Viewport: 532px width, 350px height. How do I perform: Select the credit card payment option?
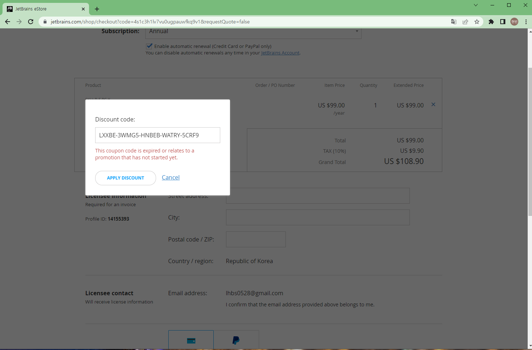pos(191,340)
